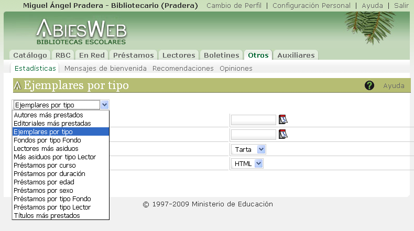Open the Opiniones subtab
414x231 pixels.
[x=236, y=69]
